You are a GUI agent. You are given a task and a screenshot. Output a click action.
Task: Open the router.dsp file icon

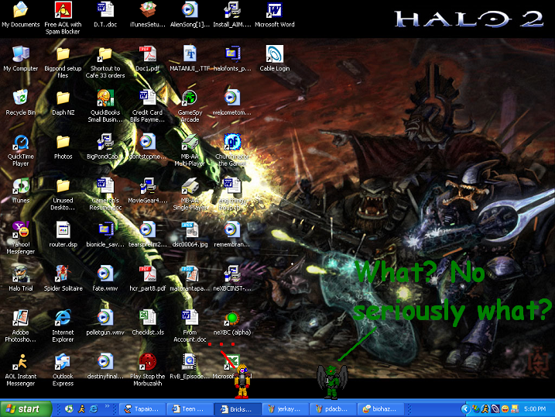pos(63,229)
